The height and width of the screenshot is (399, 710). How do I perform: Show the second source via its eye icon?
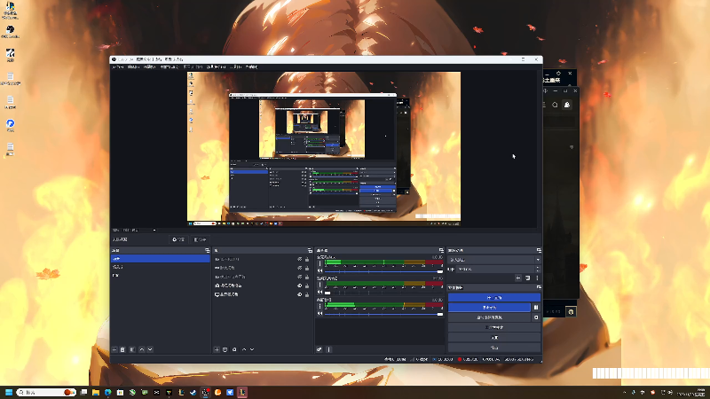[x=300, y=269]
